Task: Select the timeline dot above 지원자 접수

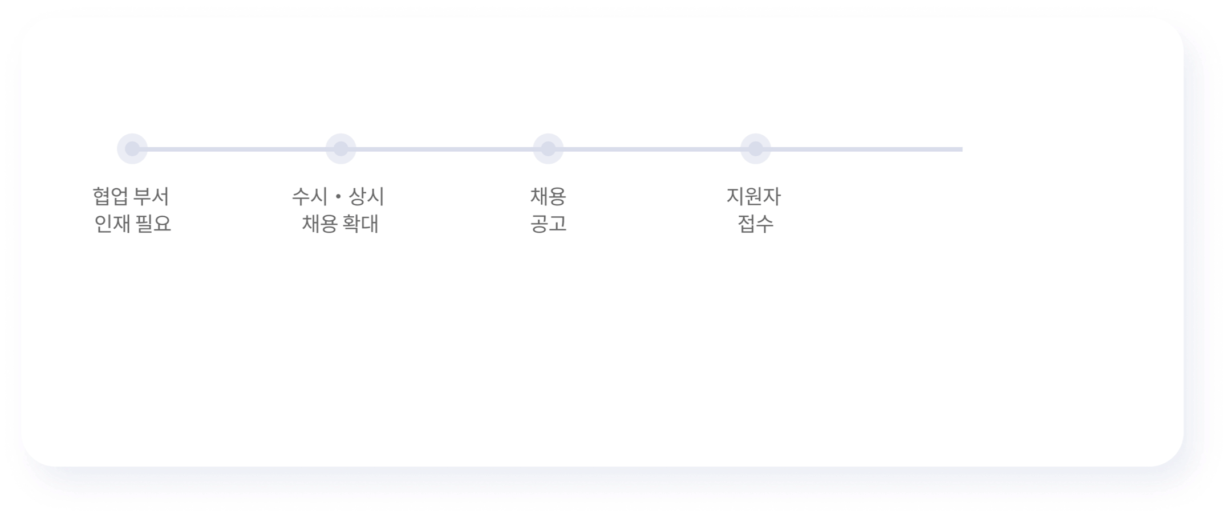Action: 756,149
